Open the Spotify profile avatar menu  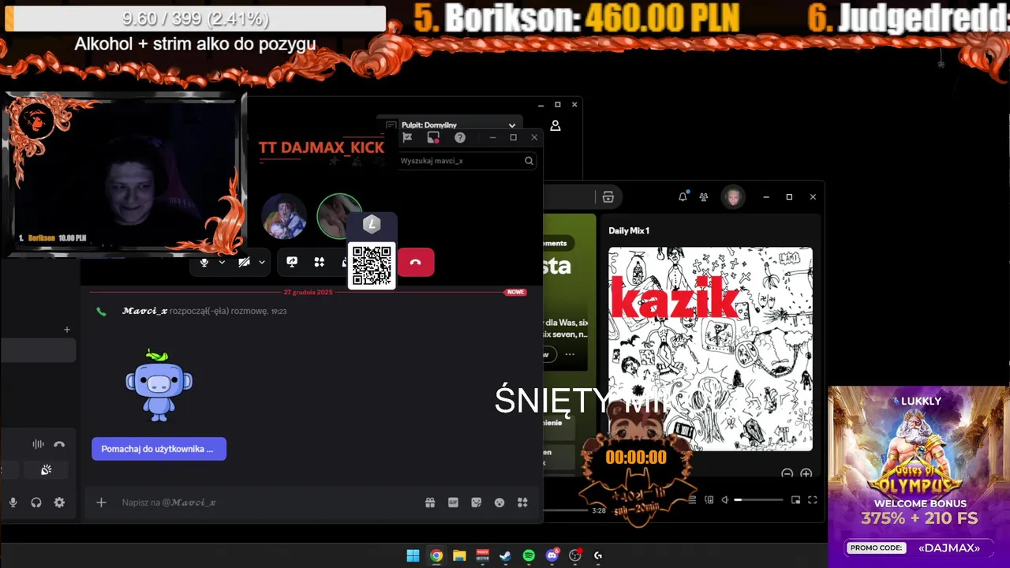tap(733, 196)
